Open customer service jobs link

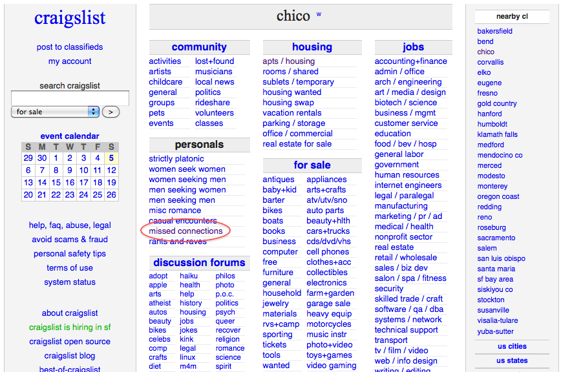click(x=406, y=123)
